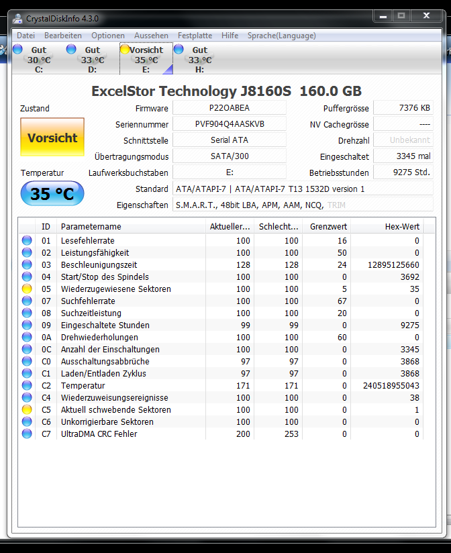This screenshot has width=451, height=553.
Task: Select the row Wiederzugewiesene Sektoren
Action: [x=221, y=289]
